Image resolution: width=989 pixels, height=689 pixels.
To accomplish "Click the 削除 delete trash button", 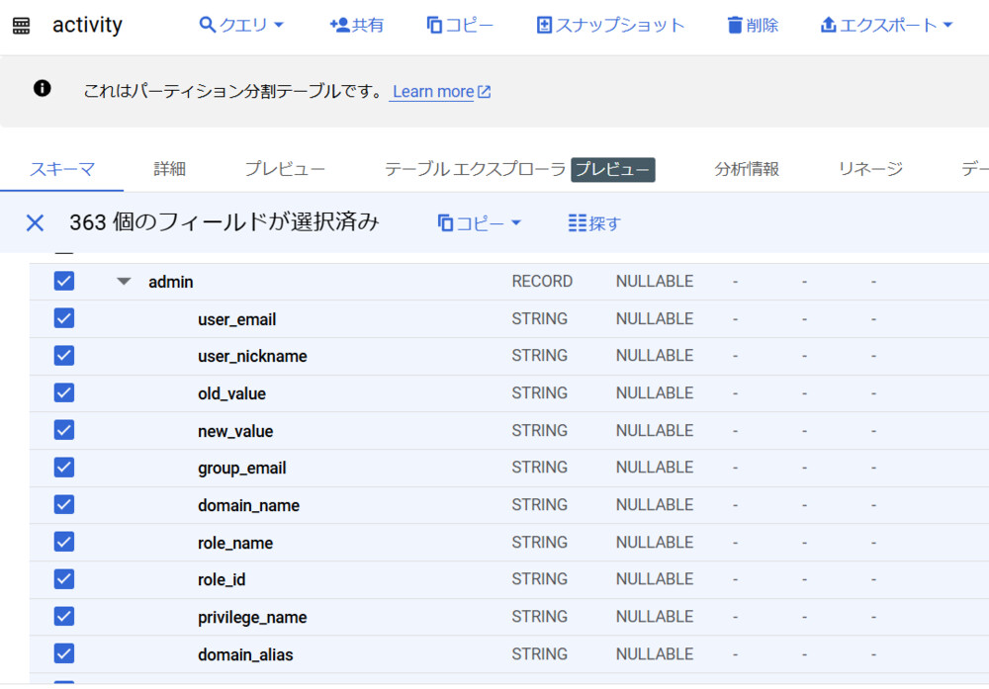I will pos(752,25).
